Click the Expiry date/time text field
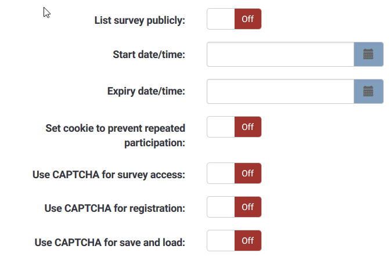Viewport: 389px width, 271px height. (280, 92)
